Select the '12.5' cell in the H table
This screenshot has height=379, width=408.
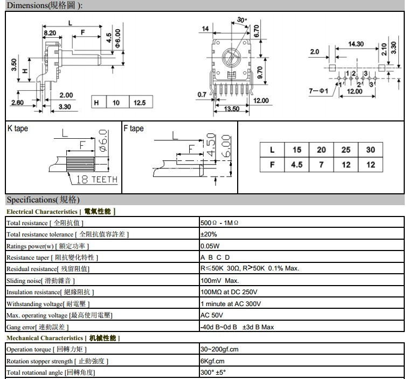coord(141,103)
